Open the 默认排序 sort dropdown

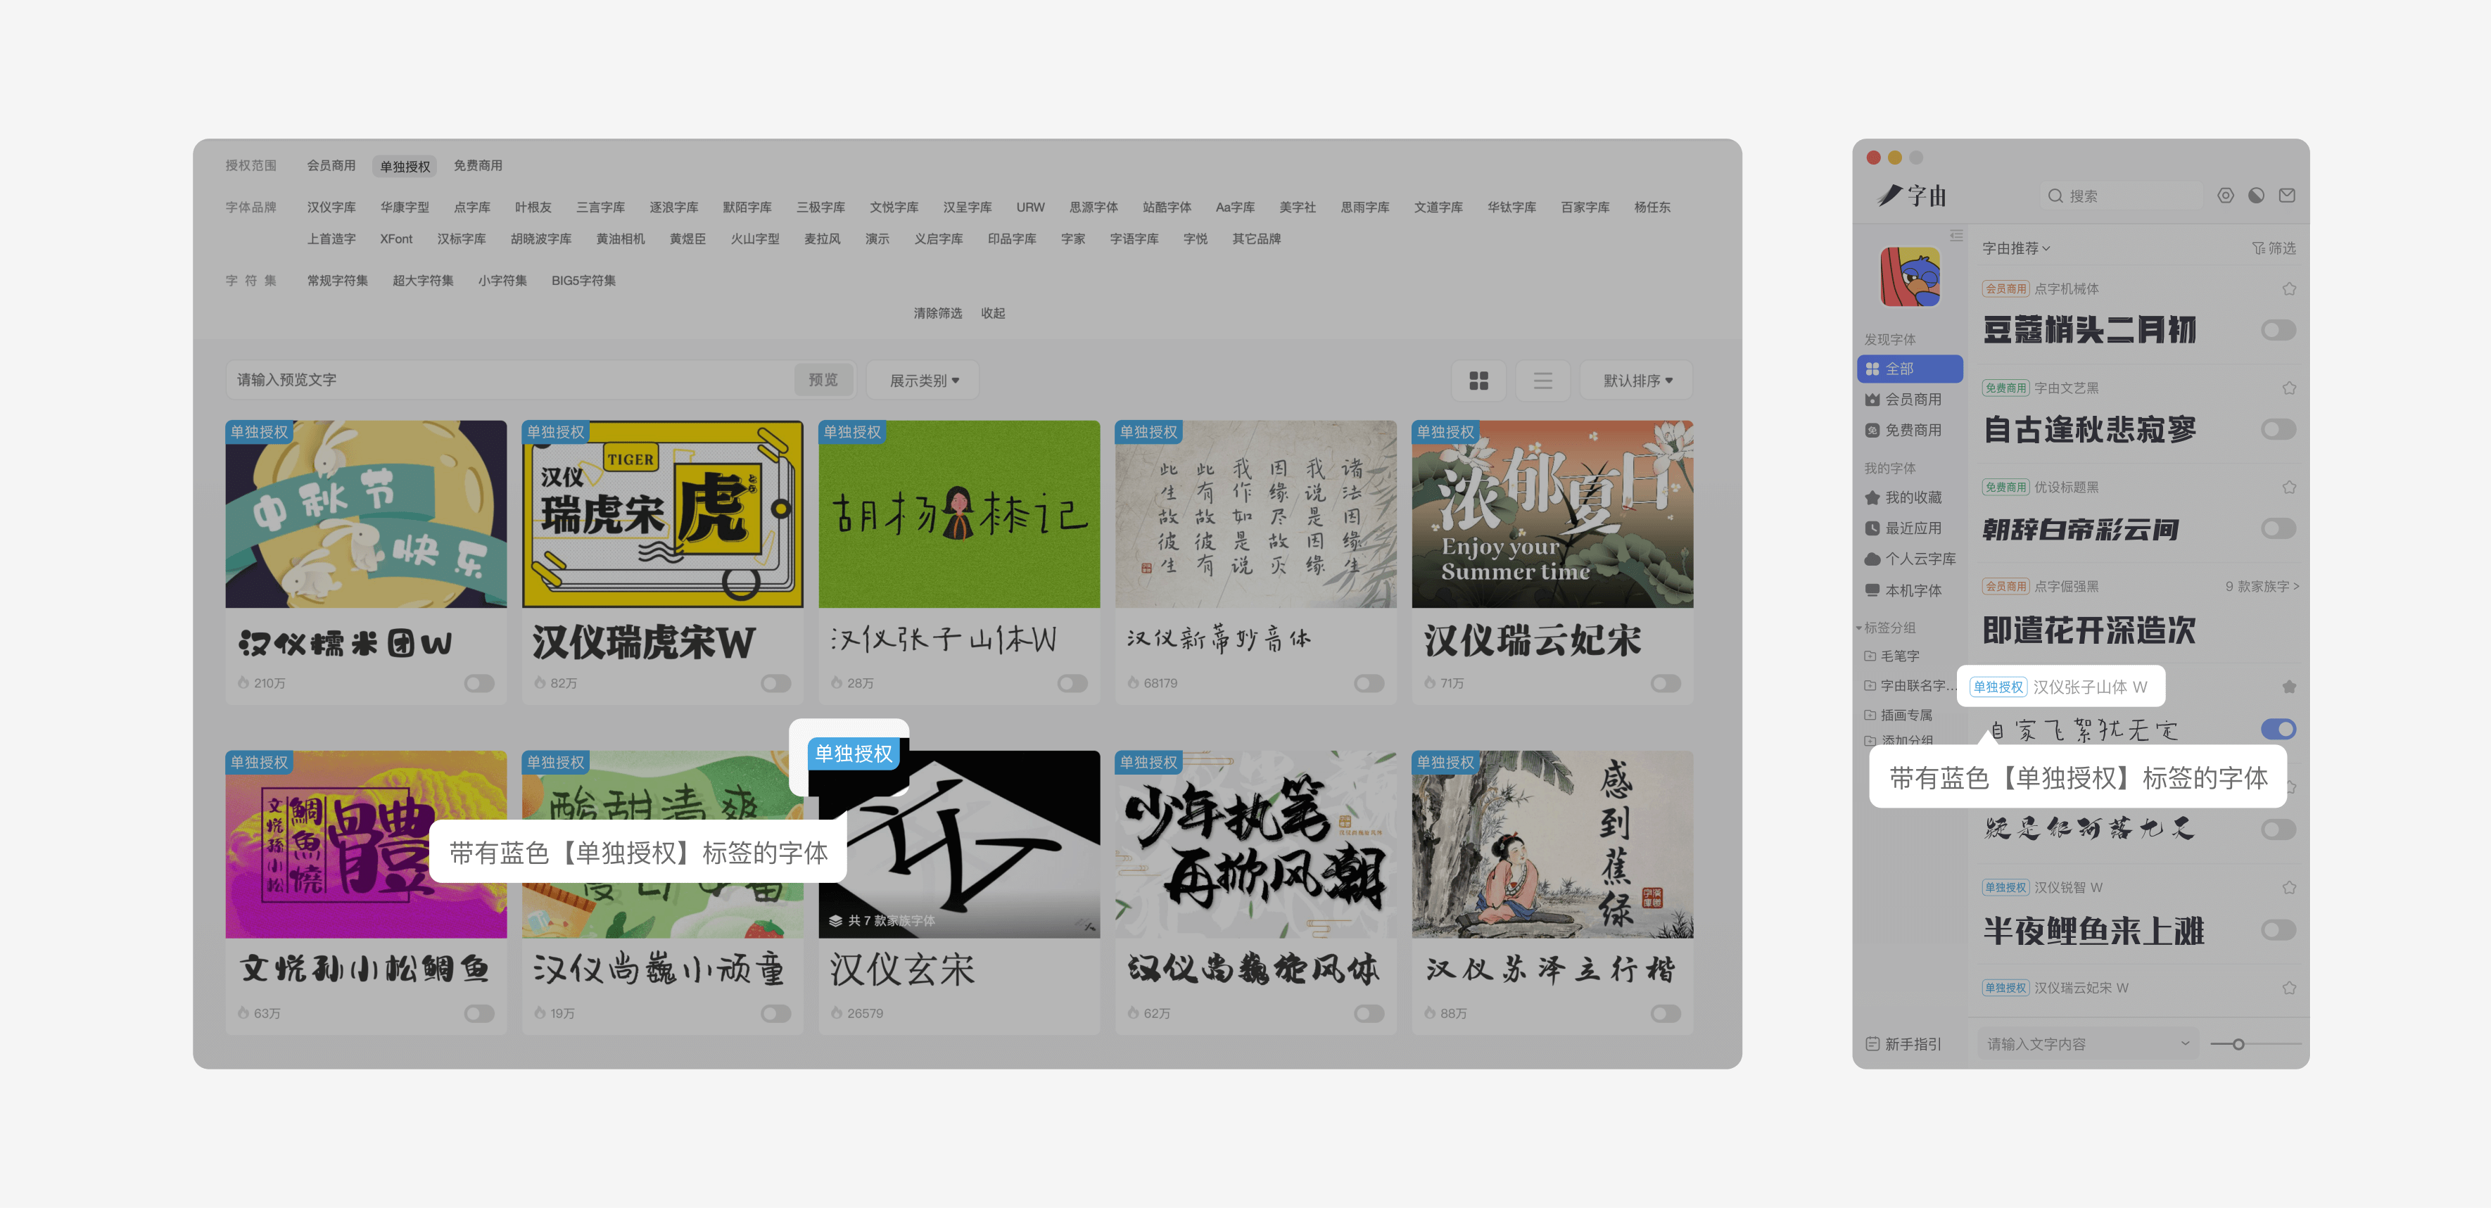(1636, 380)
